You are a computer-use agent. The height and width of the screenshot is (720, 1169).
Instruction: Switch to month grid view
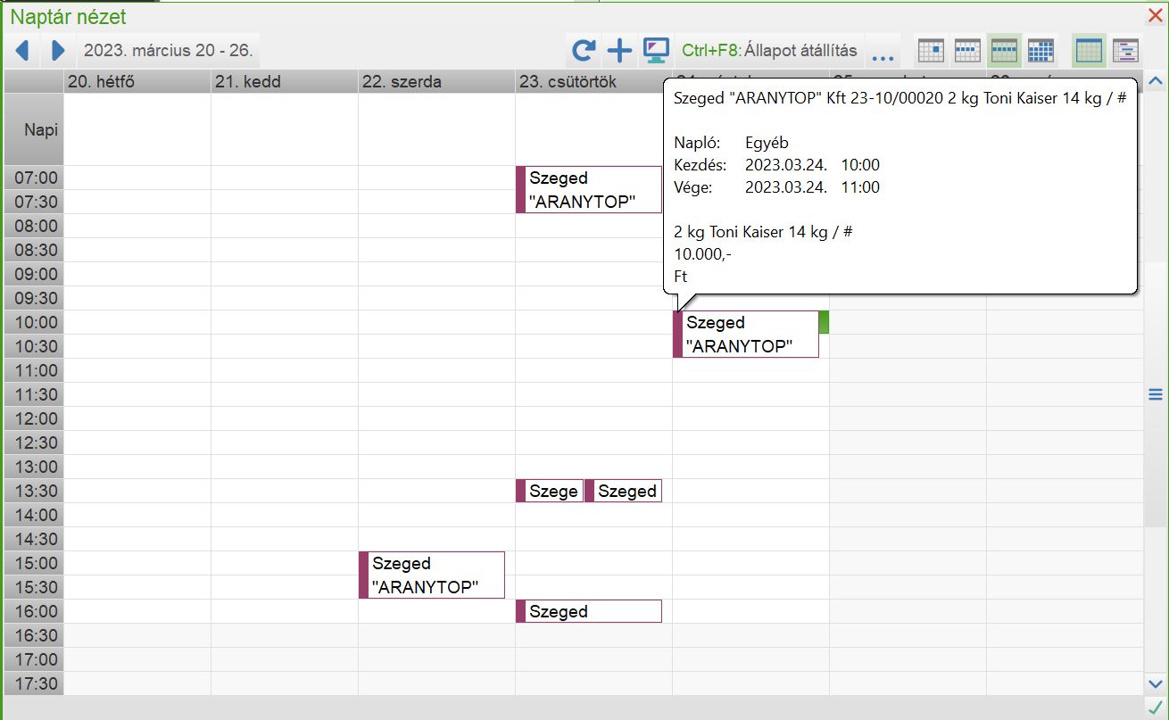pos(1040,51)
